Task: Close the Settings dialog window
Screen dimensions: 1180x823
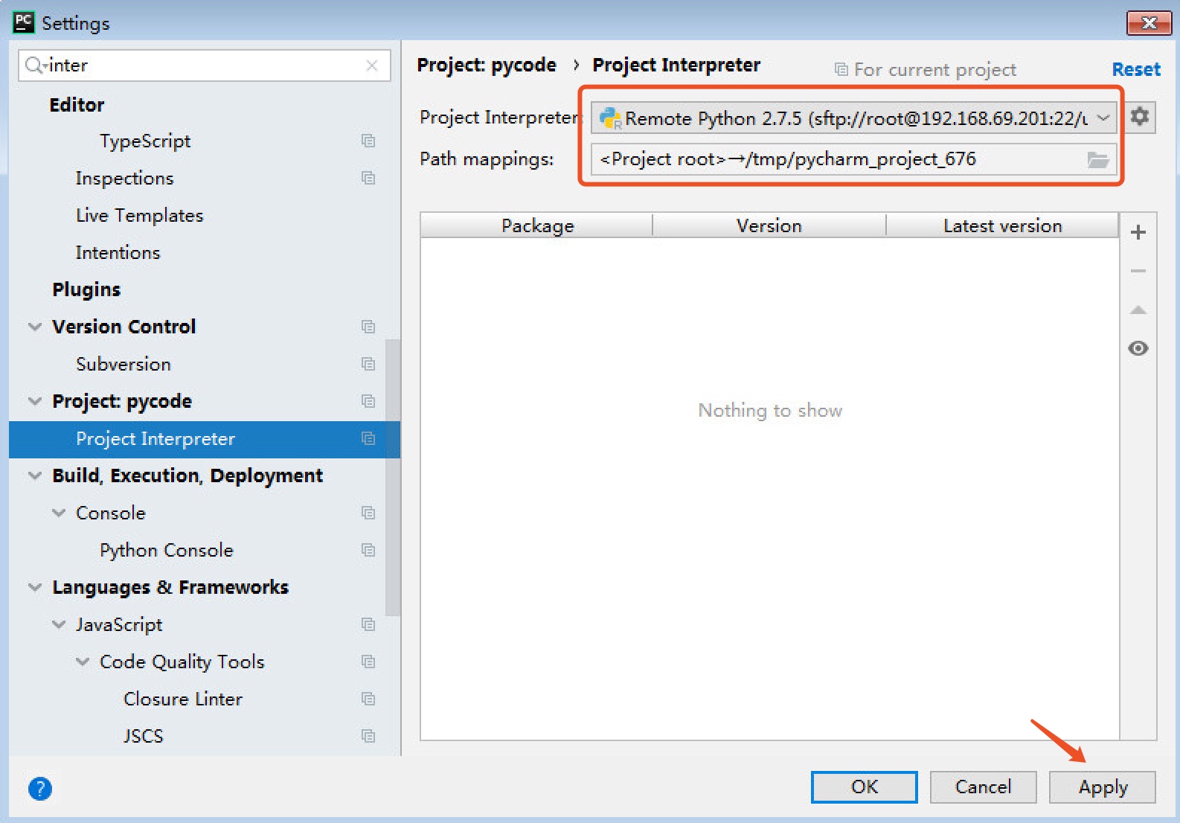Action: tap(1148, 22)
